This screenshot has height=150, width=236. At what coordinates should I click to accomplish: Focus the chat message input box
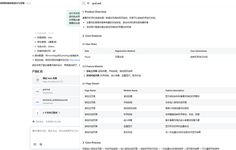pos(55,131)
